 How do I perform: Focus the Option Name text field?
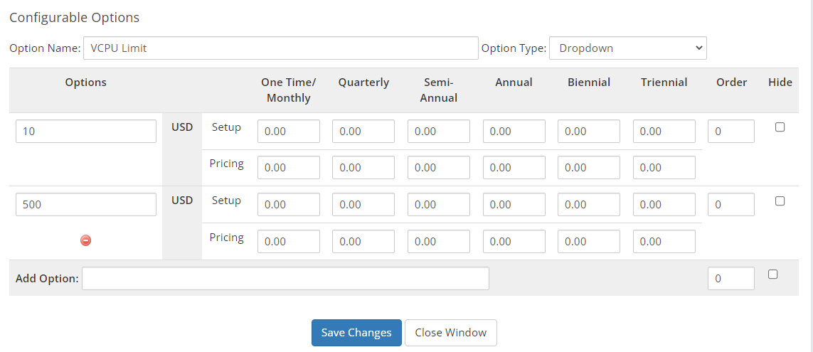pos(280,48)
